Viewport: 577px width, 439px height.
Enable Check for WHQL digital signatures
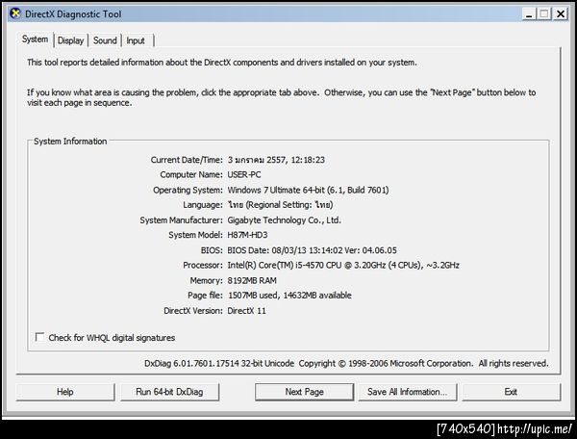(x=39, y=337)
